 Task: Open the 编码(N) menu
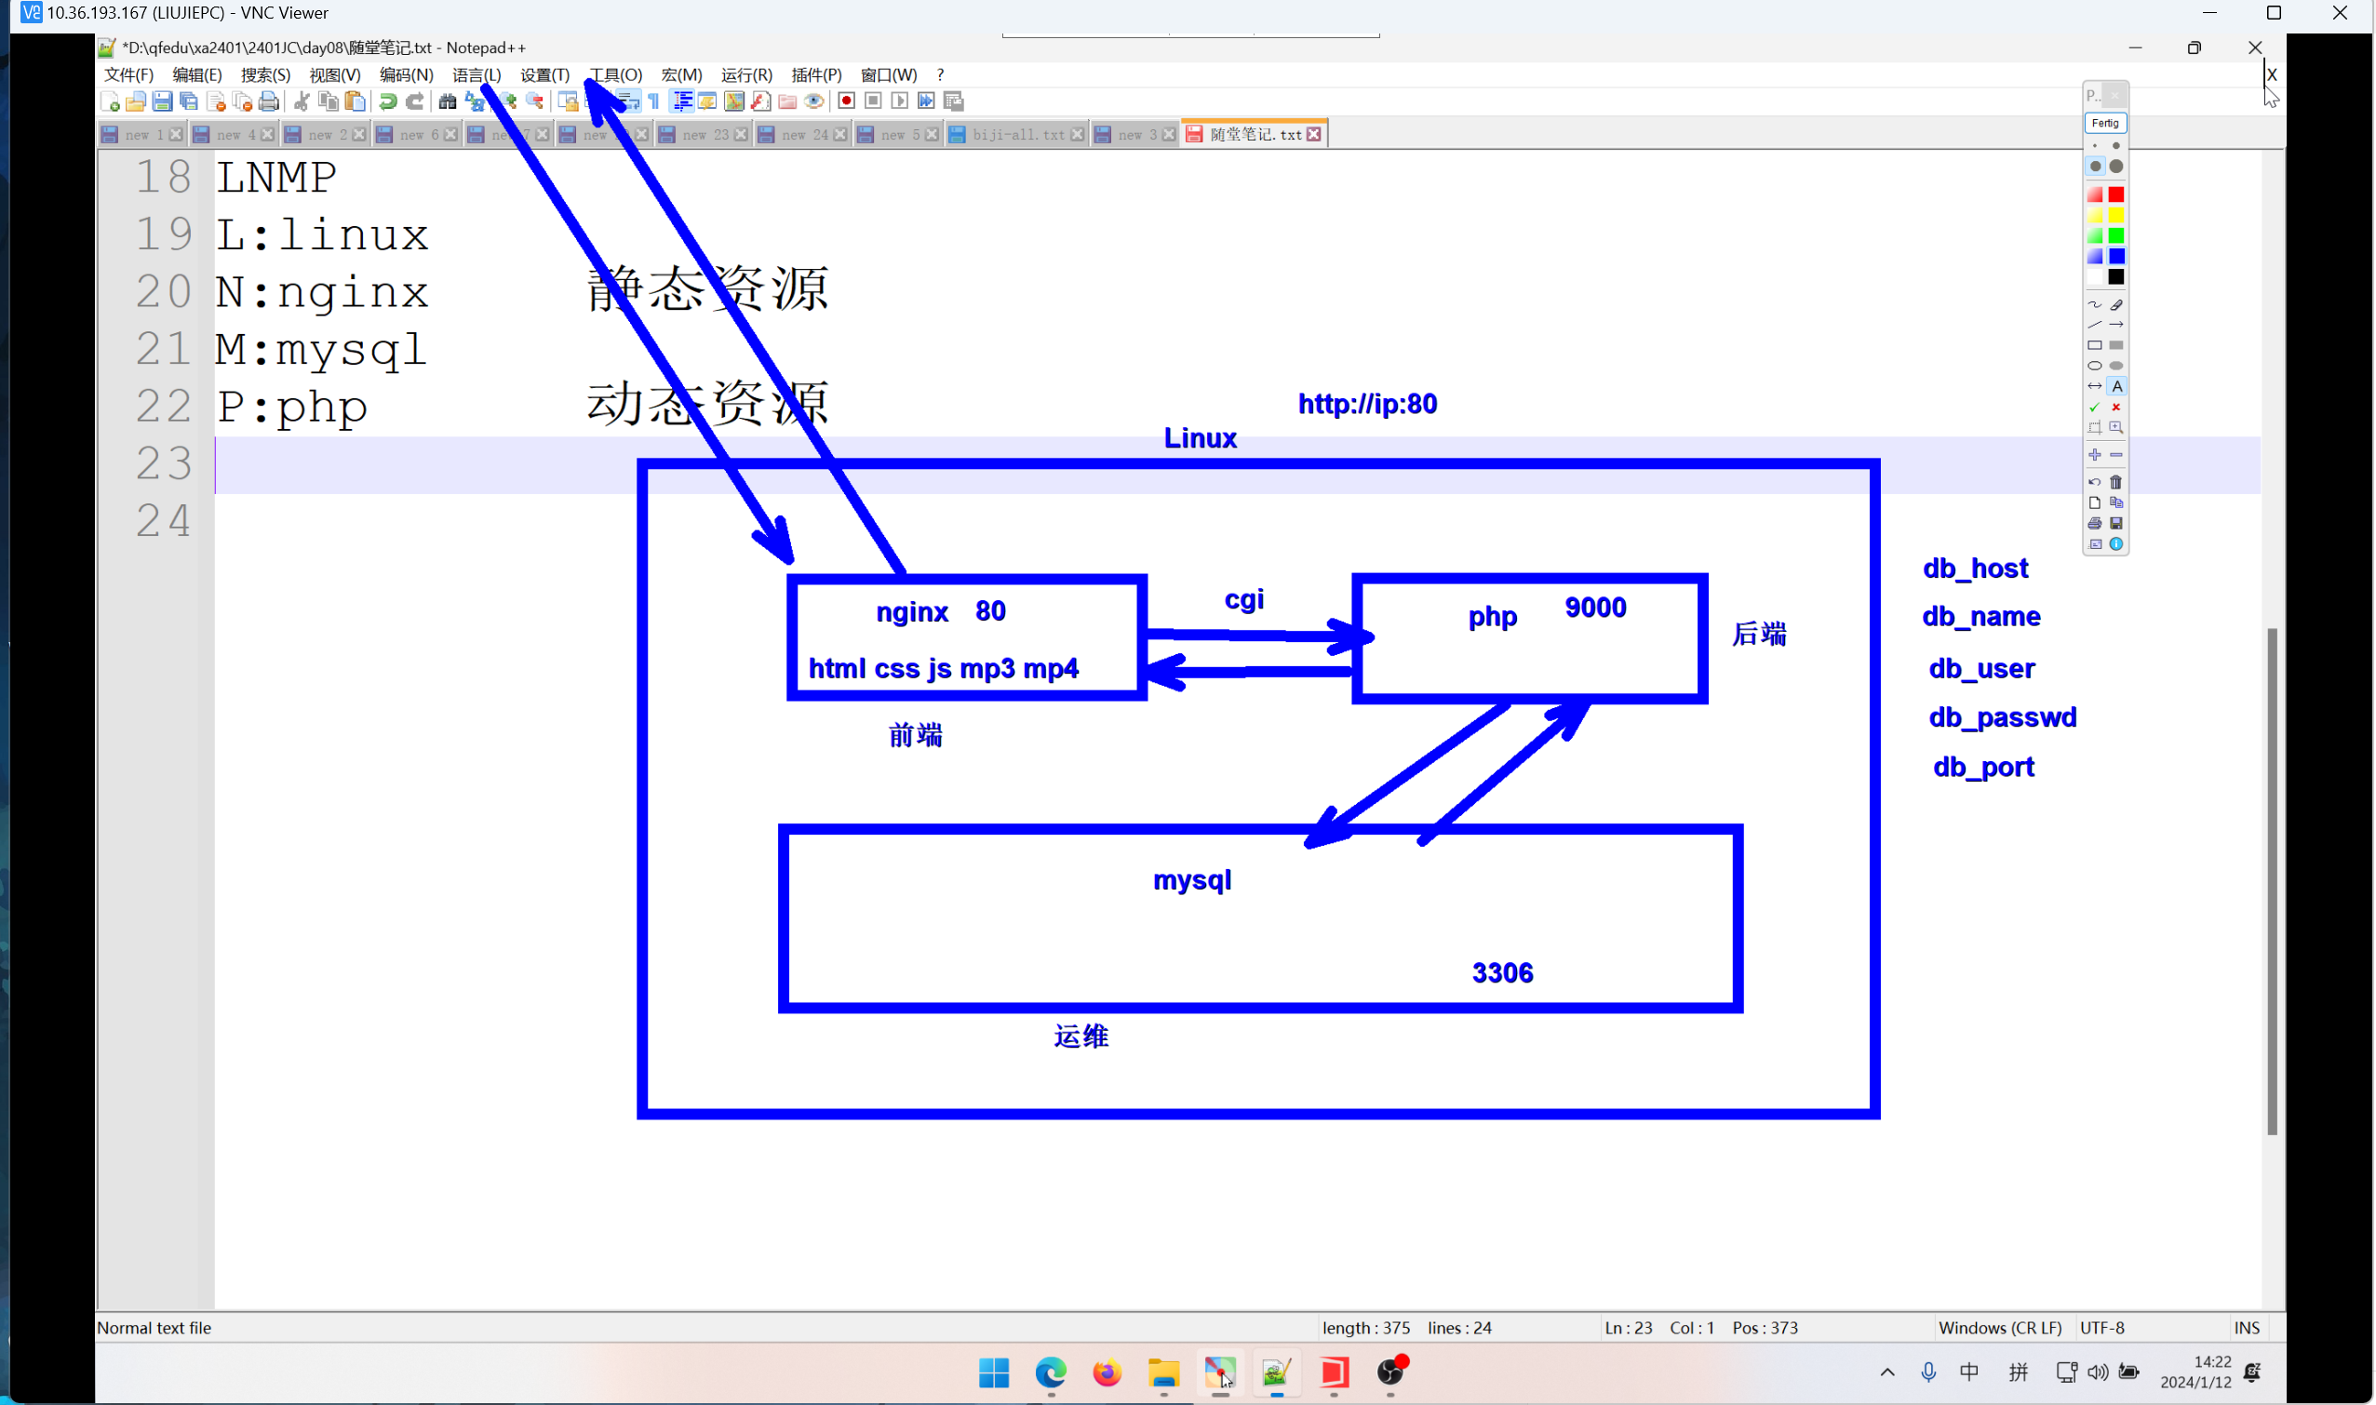[x=407, y=74]
